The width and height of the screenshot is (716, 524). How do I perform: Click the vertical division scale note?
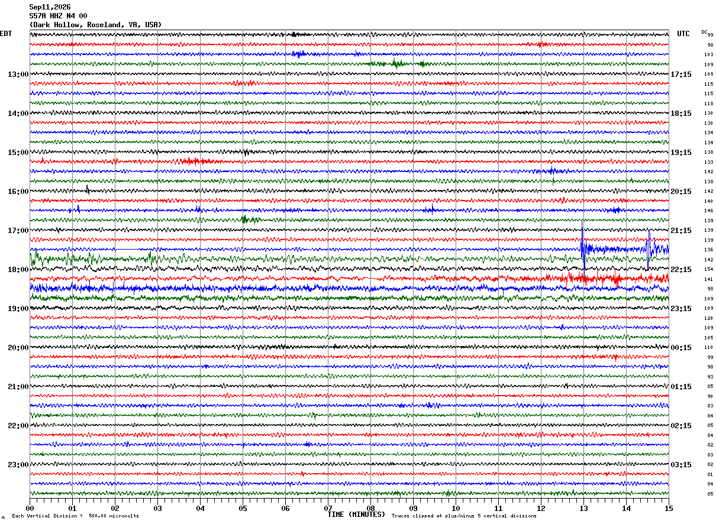coord(75,516)
